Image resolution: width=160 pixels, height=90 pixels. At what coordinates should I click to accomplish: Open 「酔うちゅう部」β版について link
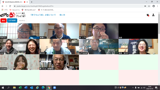coord(43,15)
